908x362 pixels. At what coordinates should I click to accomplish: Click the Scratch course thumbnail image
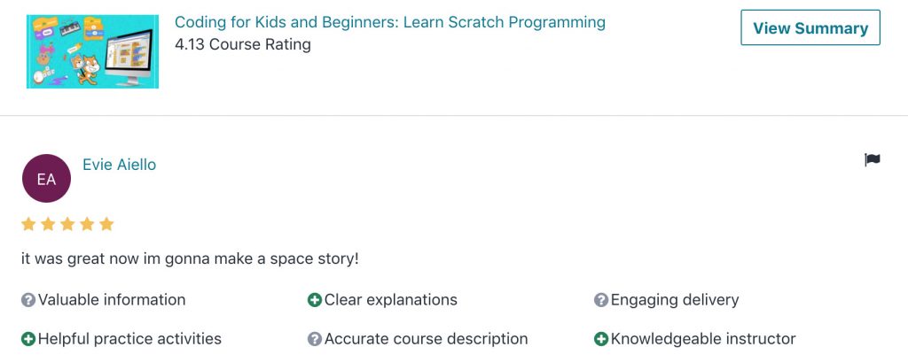[x=92, y=51]
